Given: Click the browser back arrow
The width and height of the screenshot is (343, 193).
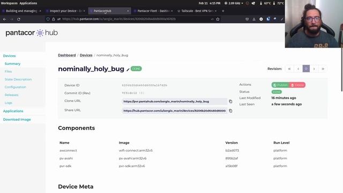Looking at the screenshot, I should [x=5, y=19].
